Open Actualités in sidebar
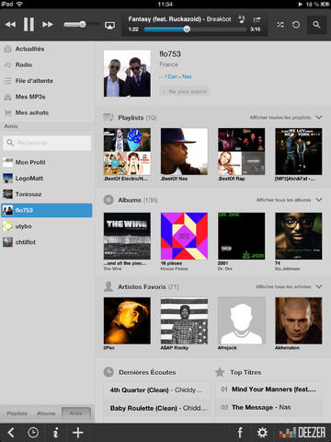This screenshot has height=442, width=331. coord(48,49)
